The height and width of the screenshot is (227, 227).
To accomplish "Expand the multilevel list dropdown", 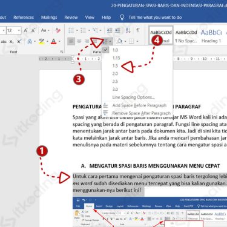I will [x=100, y=30].
